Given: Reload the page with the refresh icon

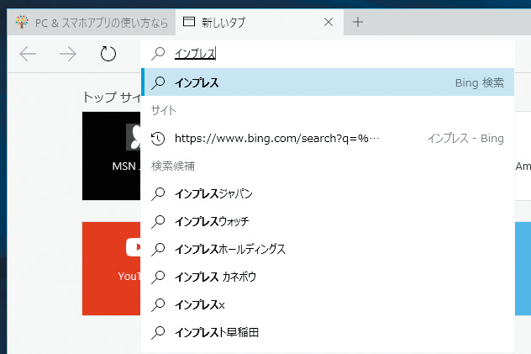Looking at the screenshot, I should tap(108, 54).
